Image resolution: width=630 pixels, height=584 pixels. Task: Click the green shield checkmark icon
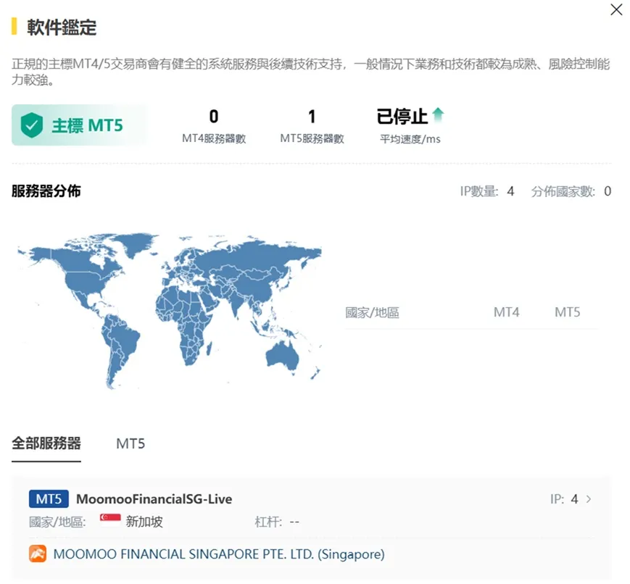click(x=32, y=125)
